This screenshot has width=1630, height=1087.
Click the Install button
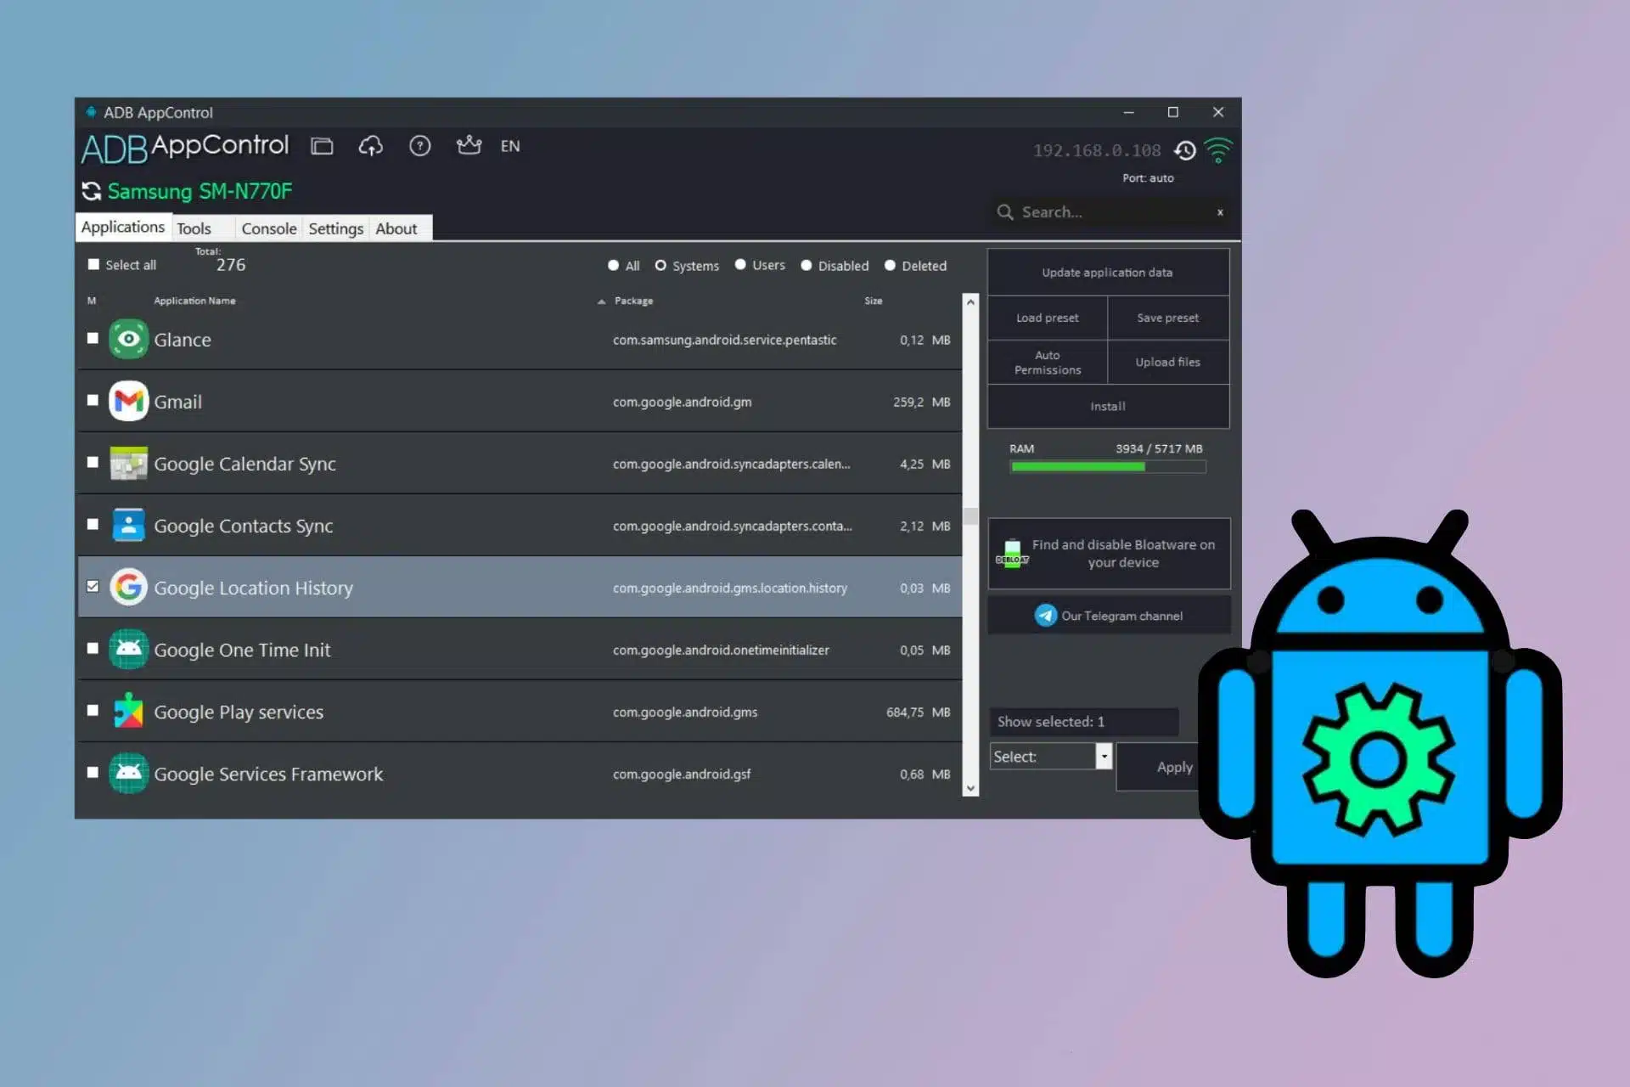pos(1108,406)
